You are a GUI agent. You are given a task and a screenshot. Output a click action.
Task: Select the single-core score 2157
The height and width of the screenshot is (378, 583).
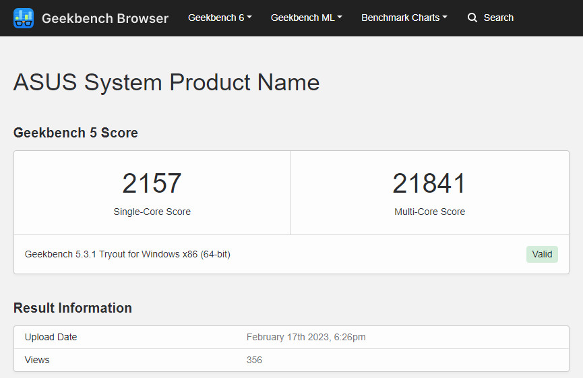pos(152,183)
